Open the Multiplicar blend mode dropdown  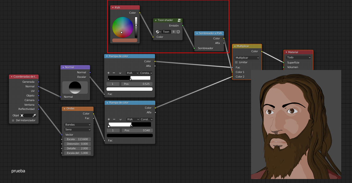pos(247,57)
